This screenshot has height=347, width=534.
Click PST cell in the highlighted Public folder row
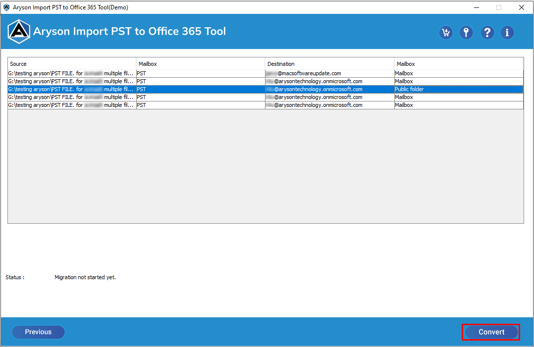pos(201,89)
